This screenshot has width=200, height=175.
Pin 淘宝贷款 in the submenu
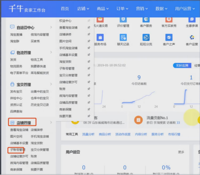click(x=89, y=61)
